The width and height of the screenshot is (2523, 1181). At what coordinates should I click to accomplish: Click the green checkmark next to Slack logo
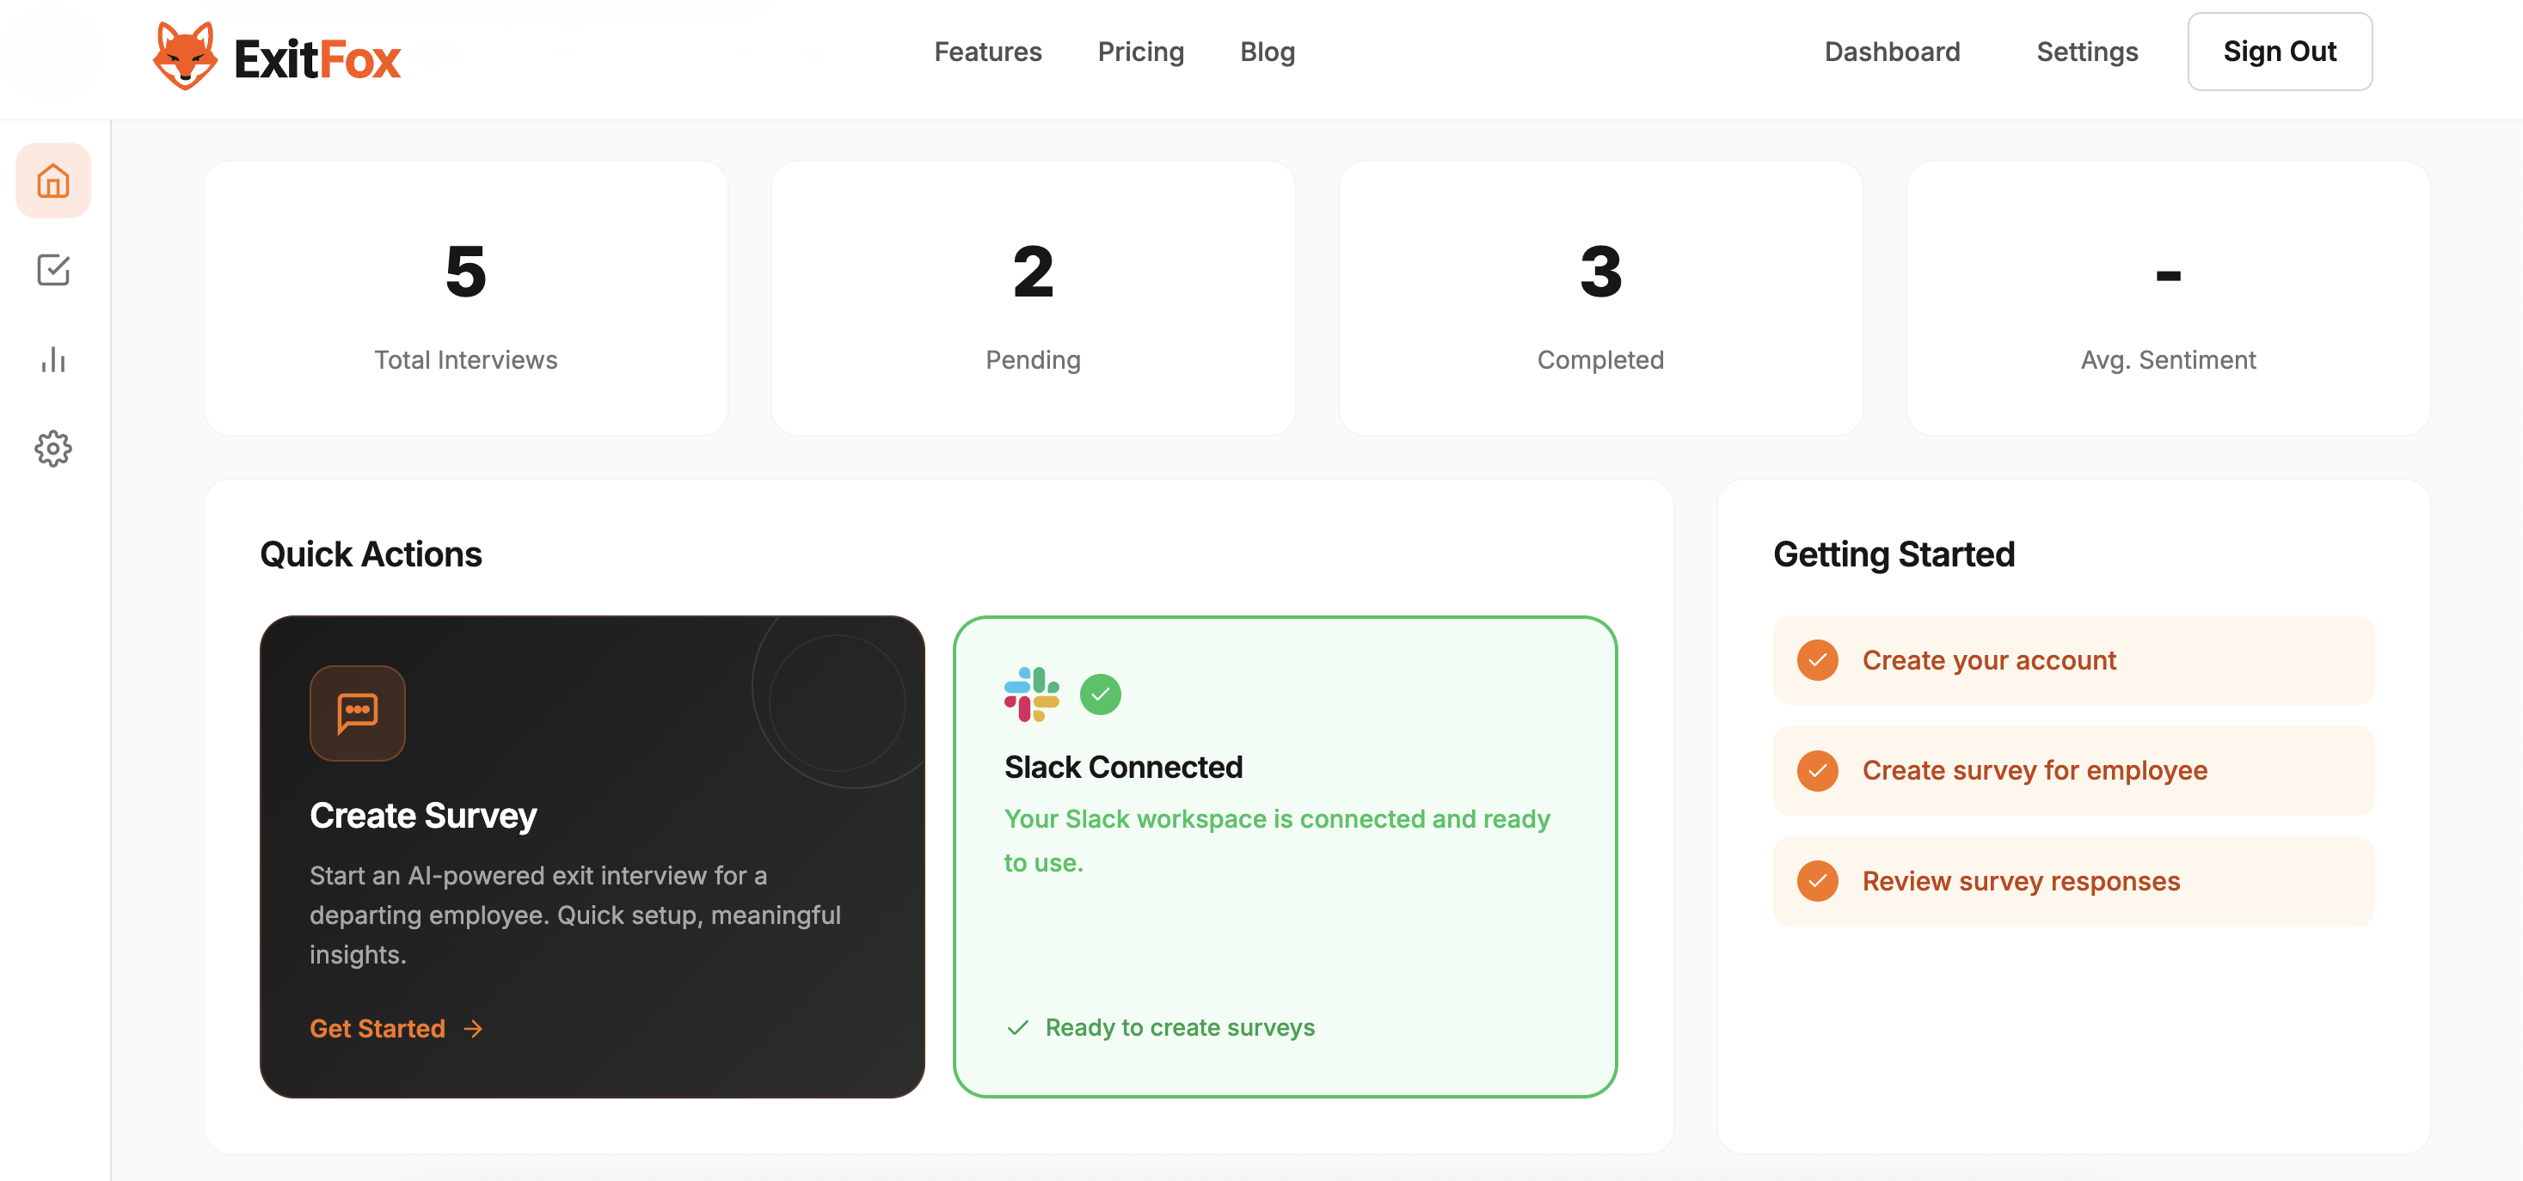pos(1101,695)
